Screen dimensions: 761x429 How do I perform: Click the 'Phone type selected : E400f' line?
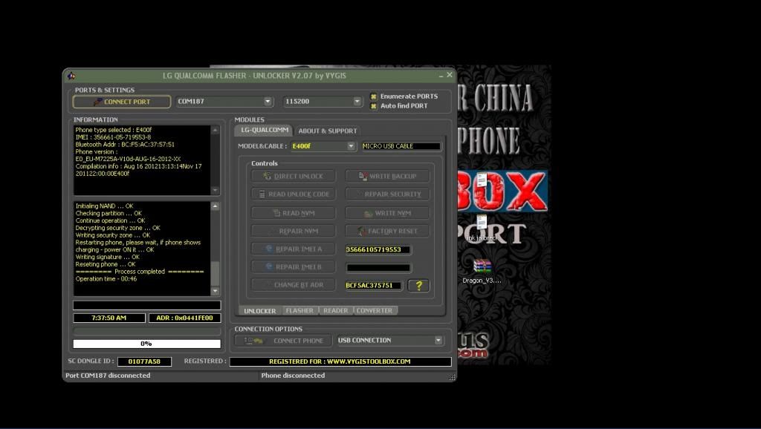114,130
